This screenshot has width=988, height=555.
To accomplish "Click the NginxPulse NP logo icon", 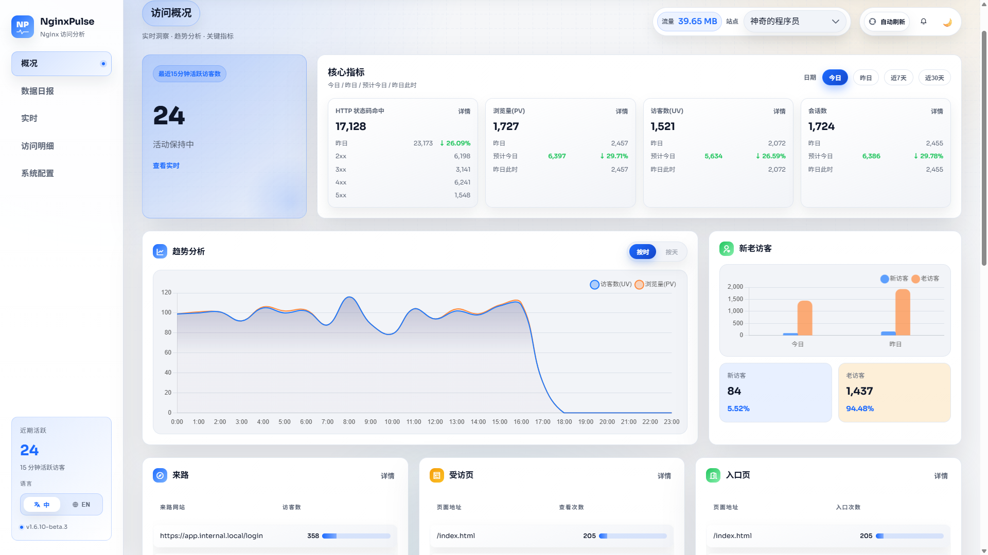I will pos(22,26).
